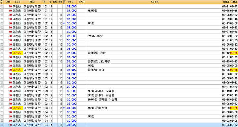Click the 30,000 deposit in the 102동 3층 row

[x=72, y=32]
